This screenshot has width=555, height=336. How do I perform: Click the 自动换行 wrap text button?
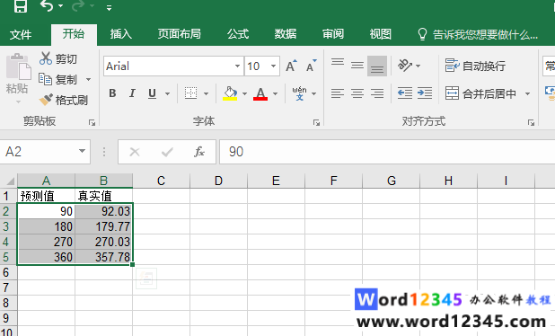pyautogui.click(x=475, y=66)
